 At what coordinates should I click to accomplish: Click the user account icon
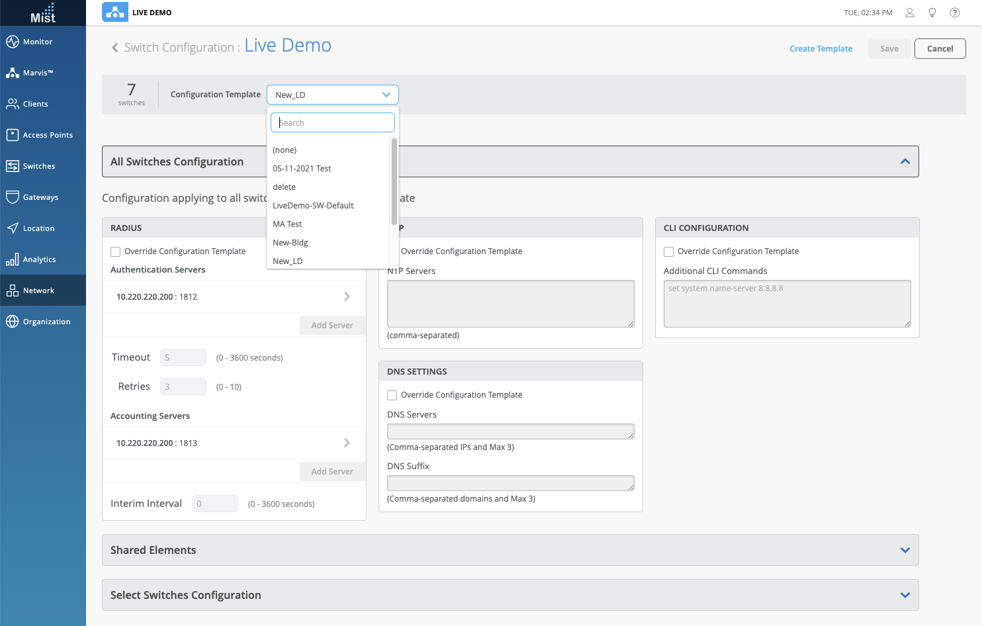910,13
